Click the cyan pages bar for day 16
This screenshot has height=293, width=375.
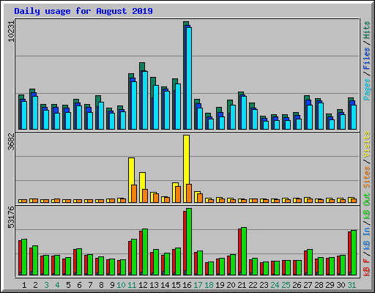pos(189,78)
